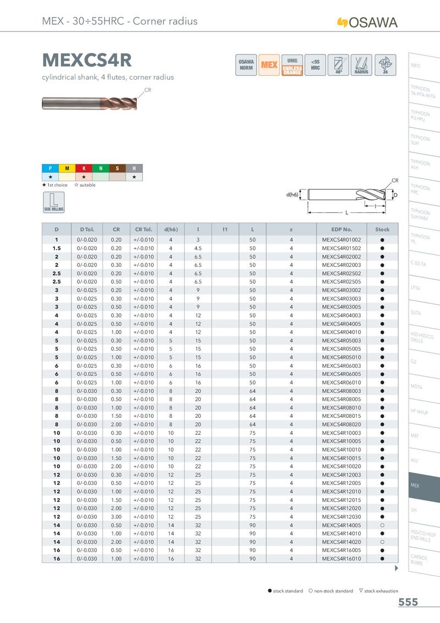The height and width of the screenshot is (623, 440).
Task: Click the OSAWA NORM badge icon
Action: pyautogui.click(x=246, y=65)
